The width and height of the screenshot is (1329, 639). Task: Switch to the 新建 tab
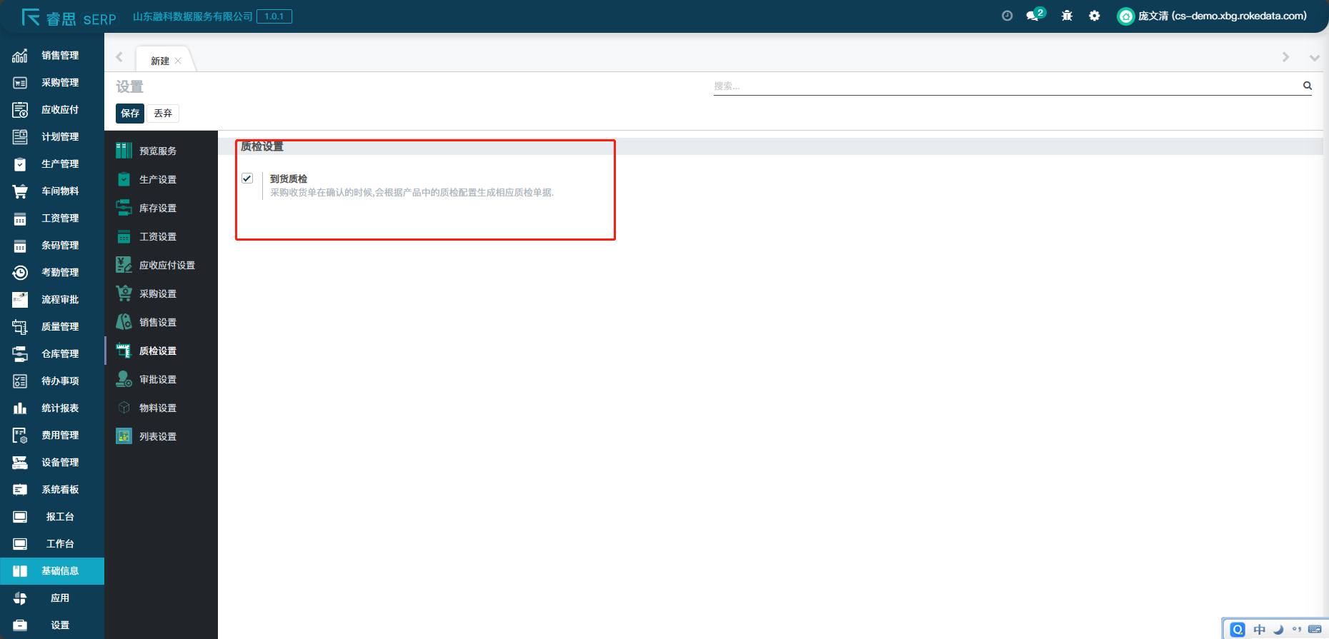point(159,61)
